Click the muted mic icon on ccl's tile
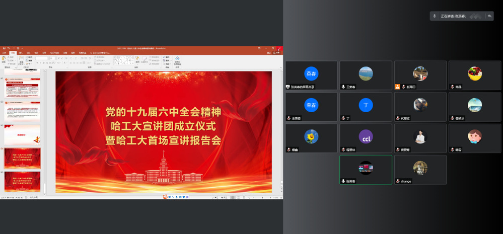Screen dimensions: 503x234 [x=343, y=149]
